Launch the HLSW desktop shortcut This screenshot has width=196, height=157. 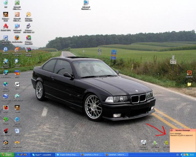click(x=6, y=108)
